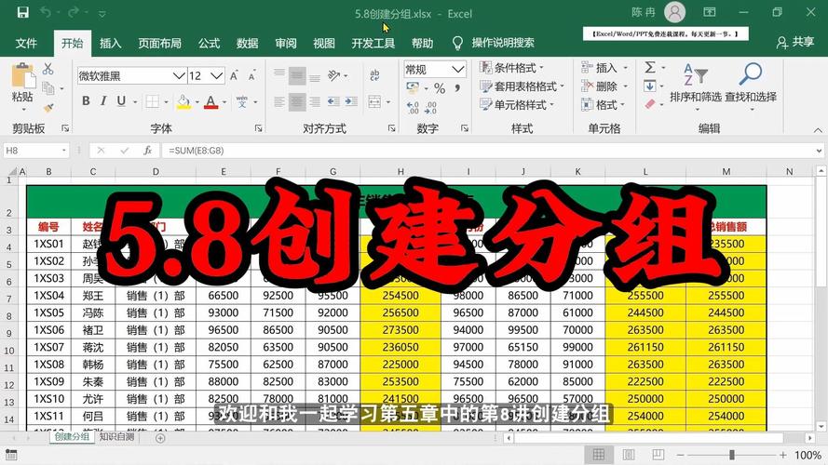Click the merge and center icon
Screen dimensions: 828x465
374,101
